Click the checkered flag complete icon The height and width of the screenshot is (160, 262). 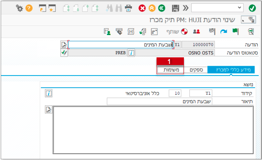212,31
